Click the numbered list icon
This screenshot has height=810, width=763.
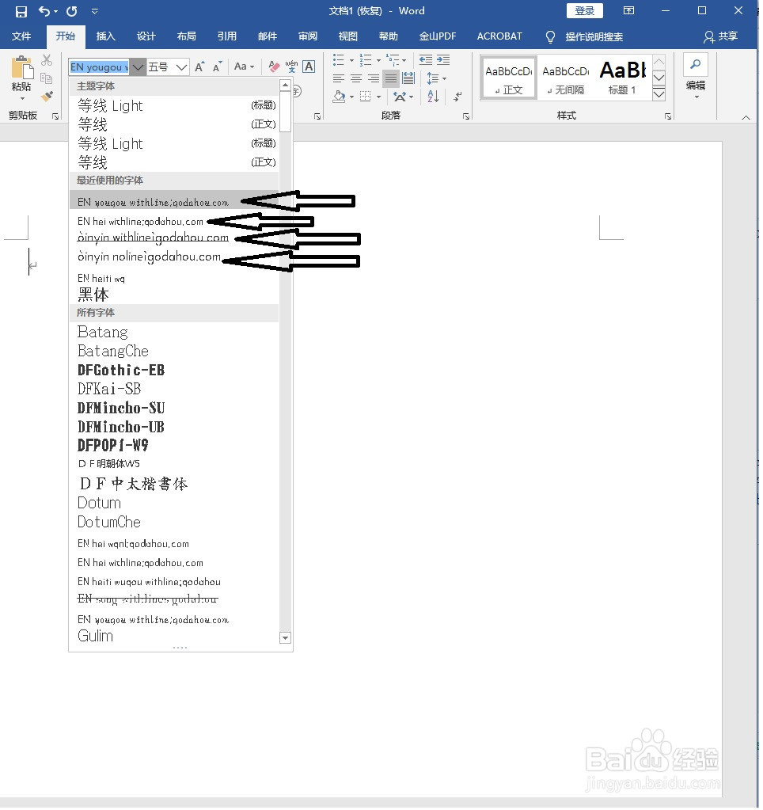366,60
